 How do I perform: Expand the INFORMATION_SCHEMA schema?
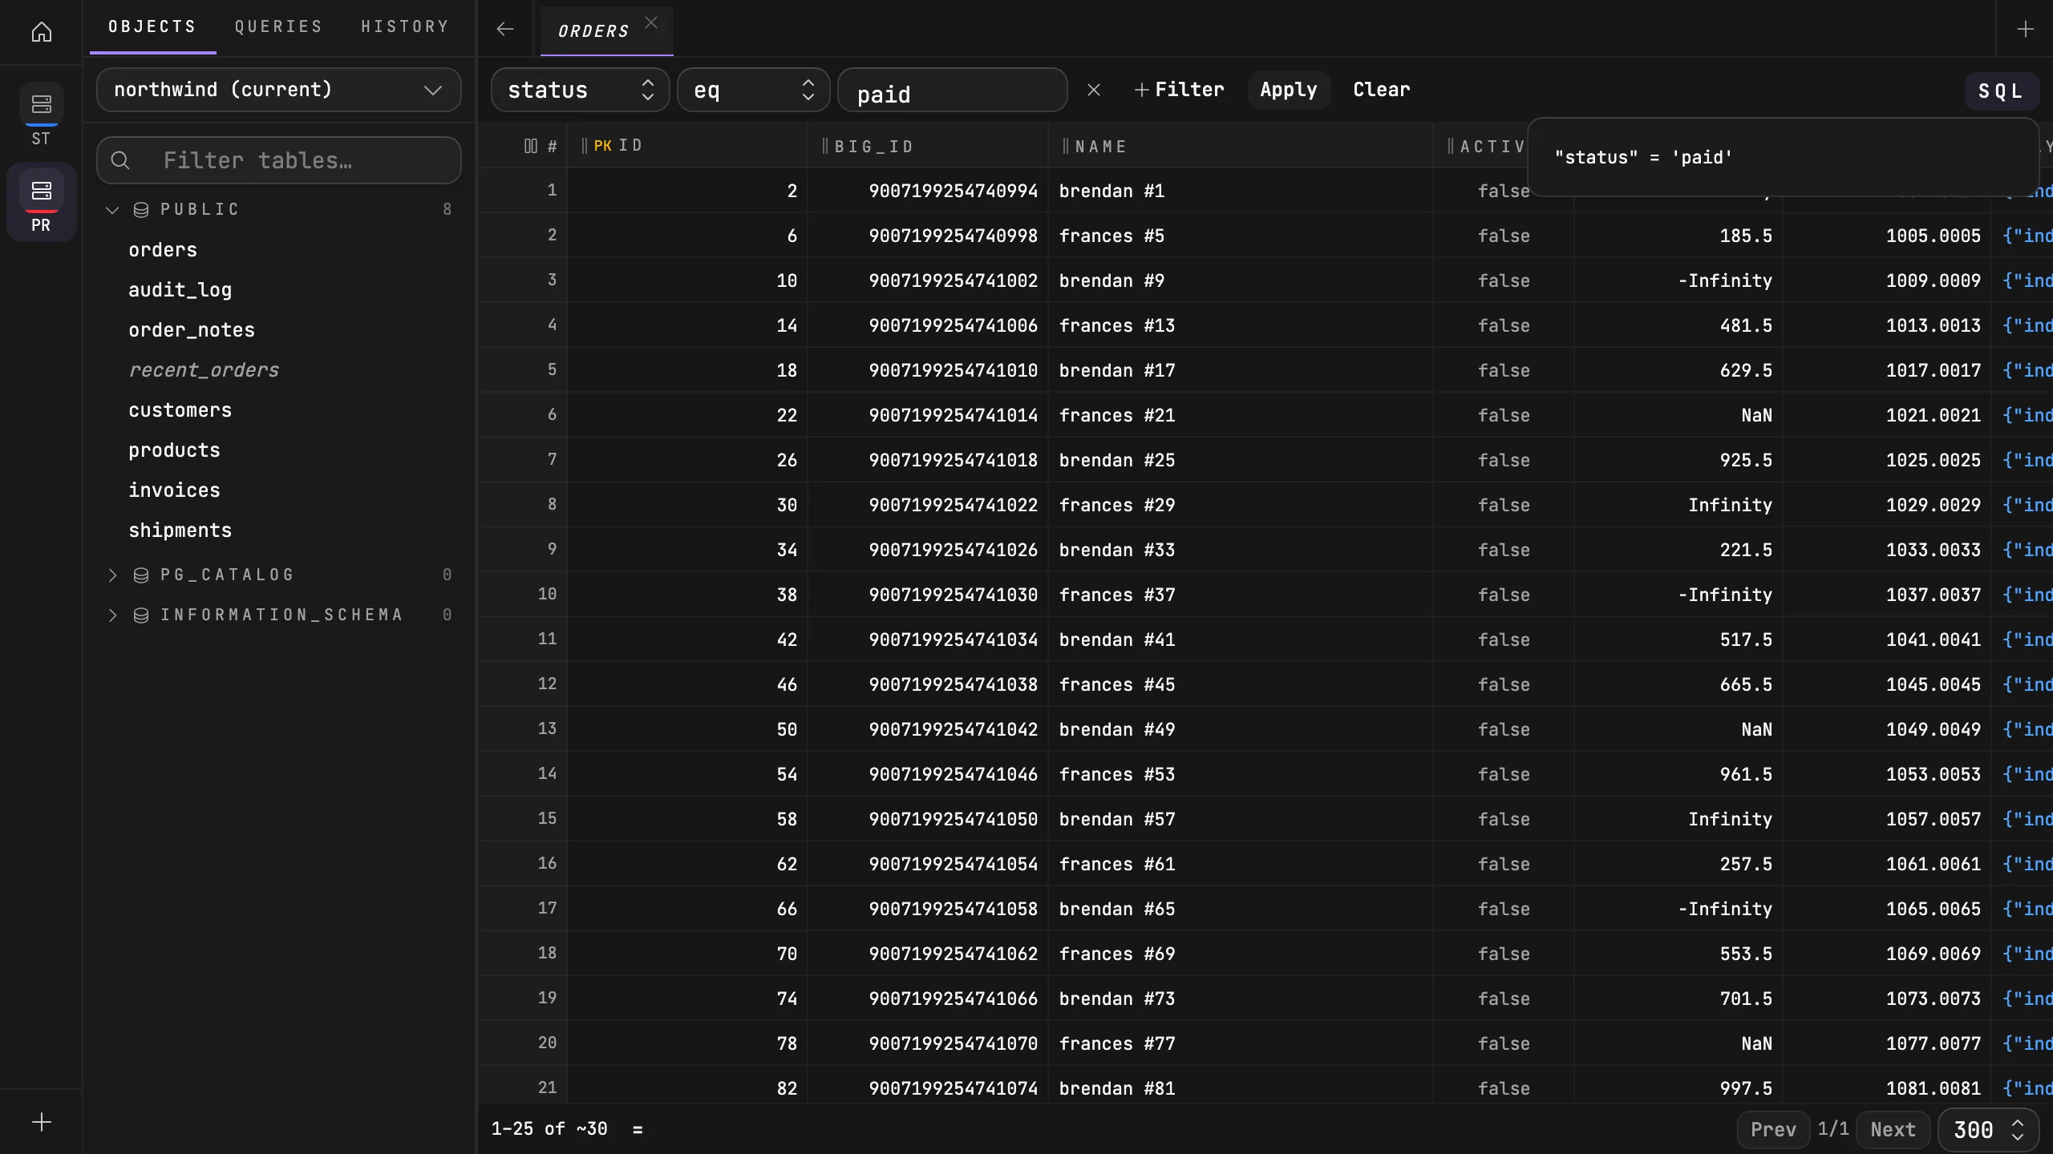pyautogui.click(x=112, y=615)
